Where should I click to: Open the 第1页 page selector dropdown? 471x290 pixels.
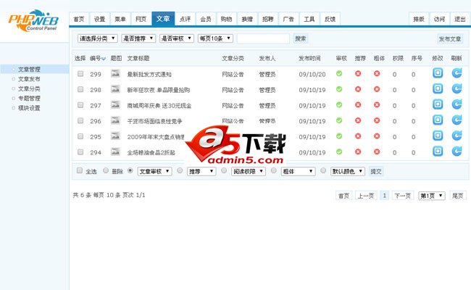(431, 196)
